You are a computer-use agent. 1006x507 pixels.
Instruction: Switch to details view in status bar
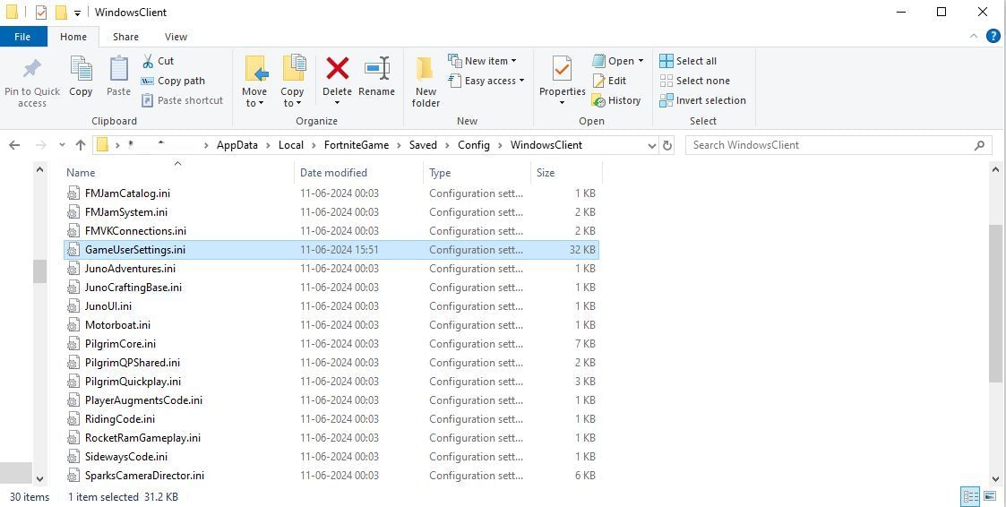(x=970, y=496)
